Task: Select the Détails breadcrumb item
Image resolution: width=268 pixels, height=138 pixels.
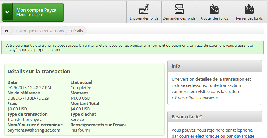Action: pyautogui.click(x=77, y=31)
